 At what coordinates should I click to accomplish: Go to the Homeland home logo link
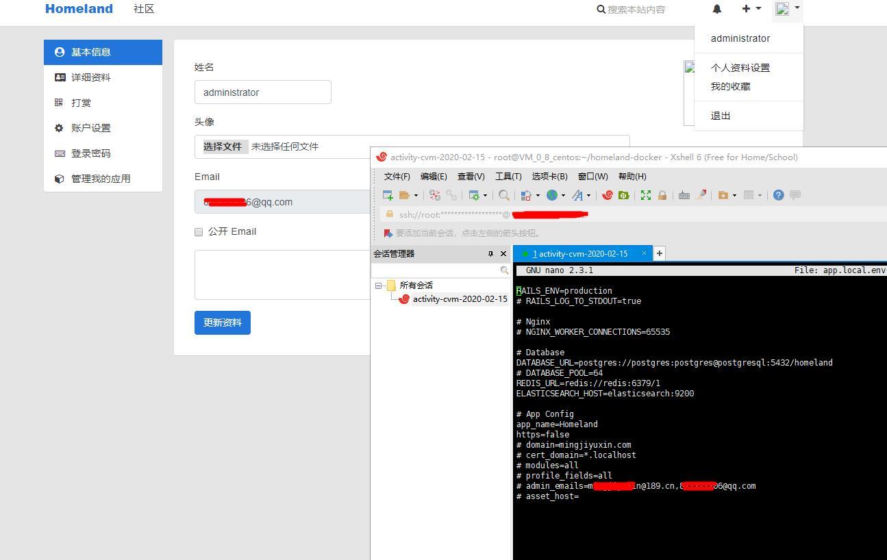point(79,9)
